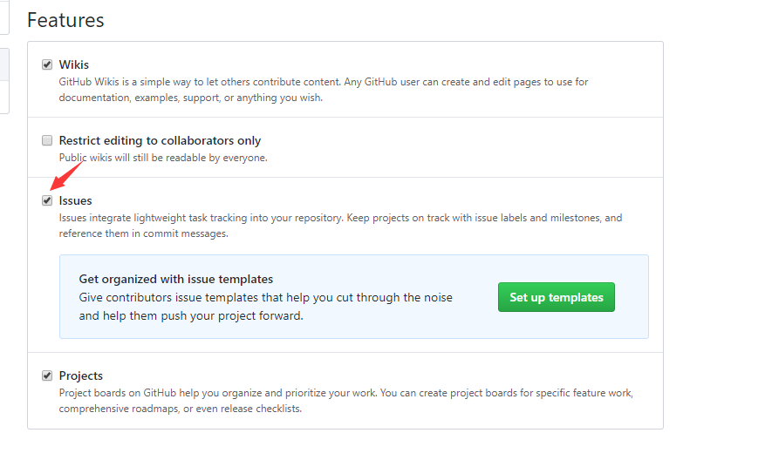
Task: Click the Features section heading
Action: click(x=65, y=20)
